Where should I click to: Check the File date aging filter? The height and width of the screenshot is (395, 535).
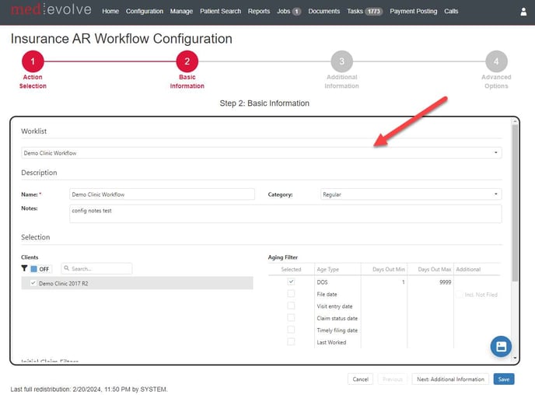(x=291, y=294)
